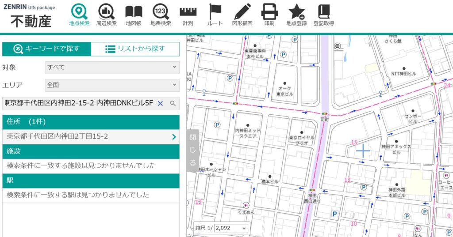Switch to キーワードで探す tab
Viewport: 453px width, 237px height.
pos(47,49)
